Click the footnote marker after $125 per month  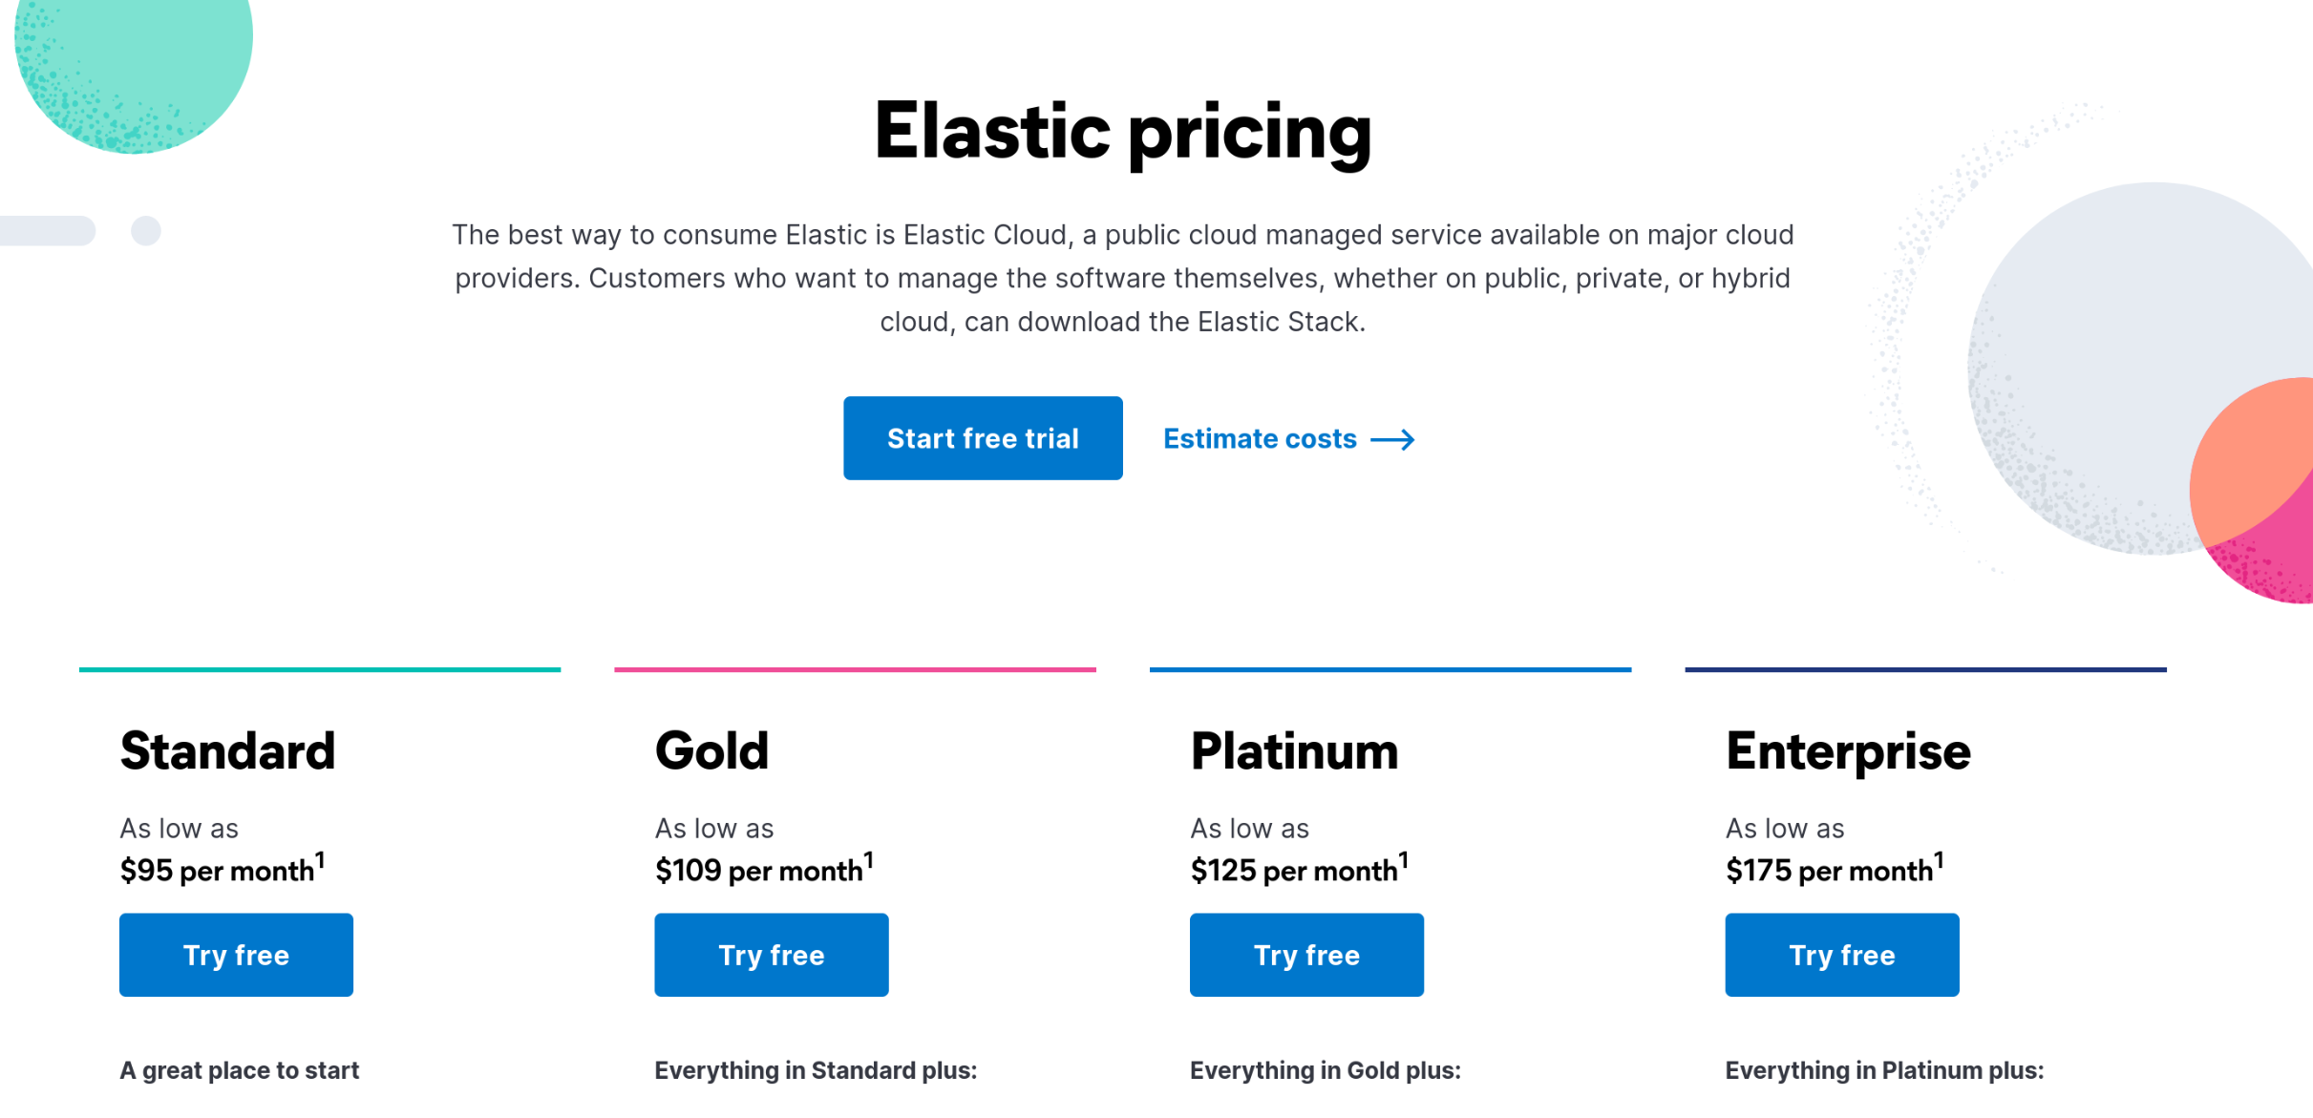(x=1403, y=860)
